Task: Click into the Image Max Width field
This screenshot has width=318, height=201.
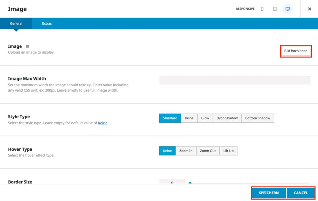Action: [x=235, y=80]
